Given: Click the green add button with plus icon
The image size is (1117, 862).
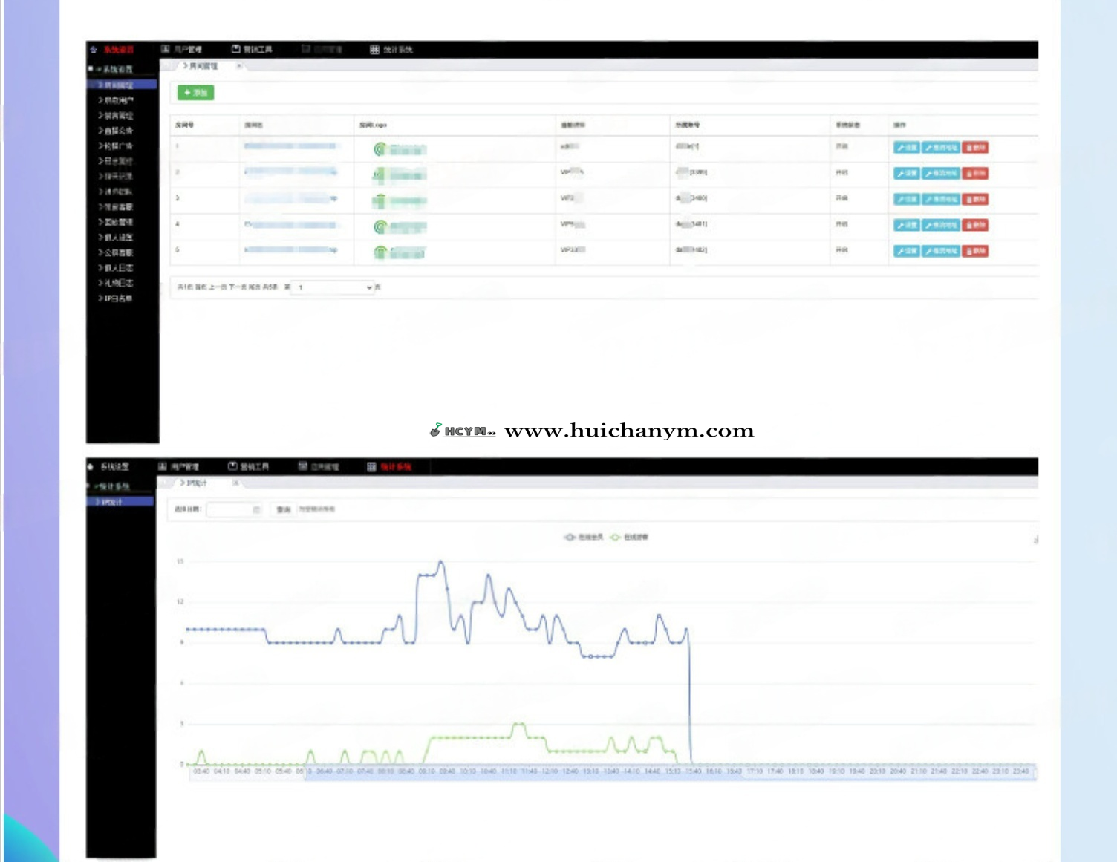Looking at the screenshot, I should click(195, 93).
